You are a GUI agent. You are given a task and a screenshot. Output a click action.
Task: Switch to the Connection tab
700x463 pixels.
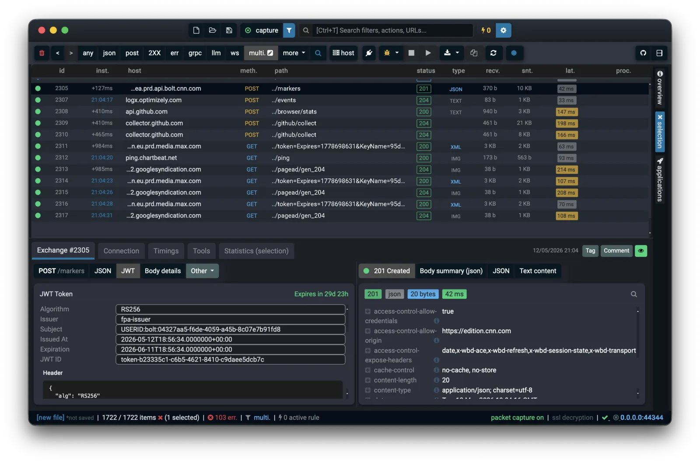click(121, 251)
